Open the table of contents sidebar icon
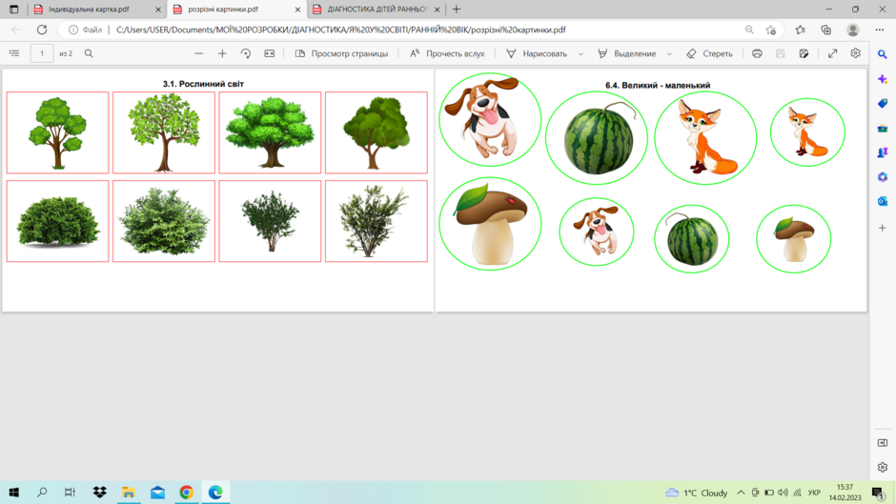The image size is (896, 504). pyautogui.click(x=14, y=53)
